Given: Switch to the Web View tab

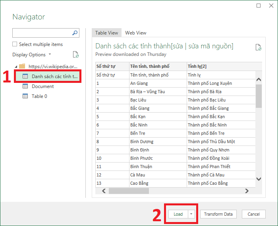Looking at the screenshot, I should (135, 33).
